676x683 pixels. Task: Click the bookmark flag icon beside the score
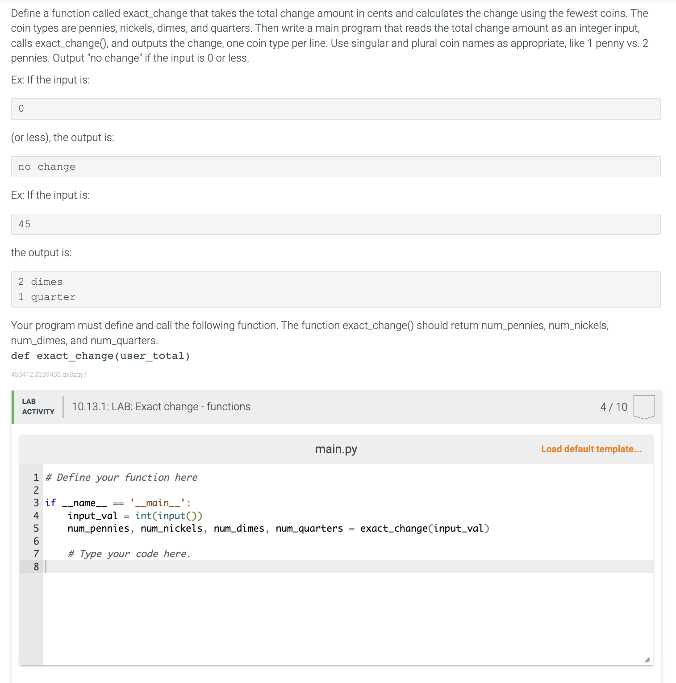click(643, 405)
